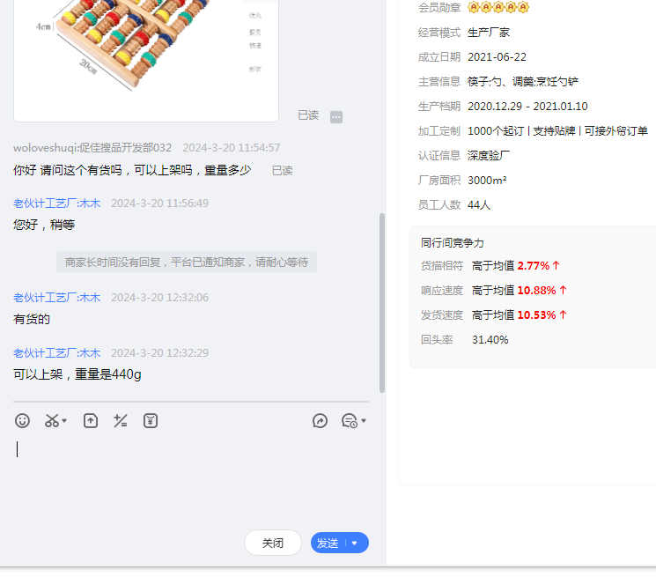
Task: Click the 响应速度 response speed label
Action: tap(442, 290)
